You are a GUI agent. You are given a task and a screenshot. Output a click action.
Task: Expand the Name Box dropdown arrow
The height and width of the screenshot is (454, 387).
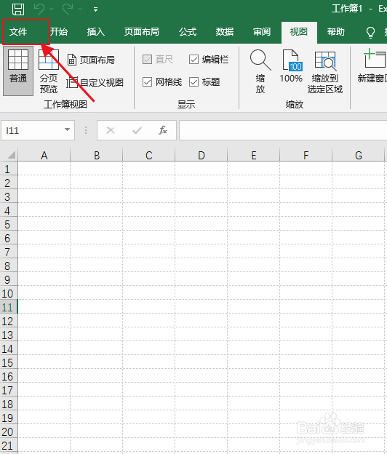pos(68,130)
